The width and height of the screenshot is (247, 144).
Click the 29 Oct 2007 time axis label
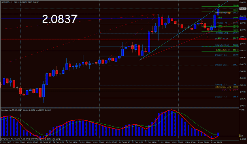coord(6,142)
